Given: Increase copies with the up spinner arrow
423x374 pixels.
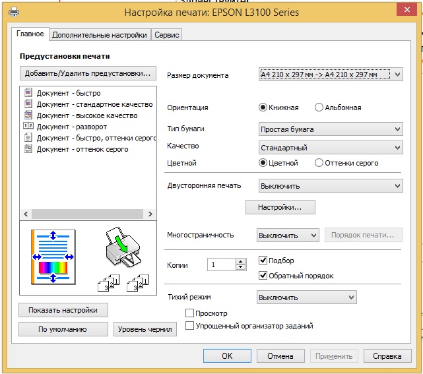Looking at the screenshot, I should pyautogui.click(x=241, y=262).
